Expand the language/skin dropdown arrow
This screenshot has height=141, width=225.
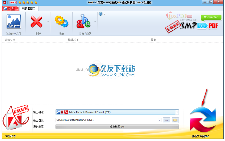click(95, 22)
